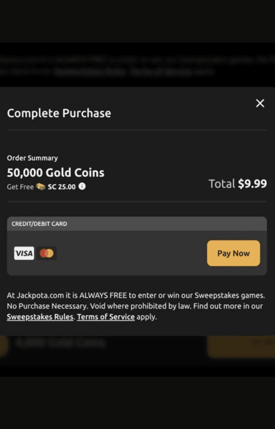
Task: Click the gold coin graphic in Order Summary
Action: coord(41,186)
